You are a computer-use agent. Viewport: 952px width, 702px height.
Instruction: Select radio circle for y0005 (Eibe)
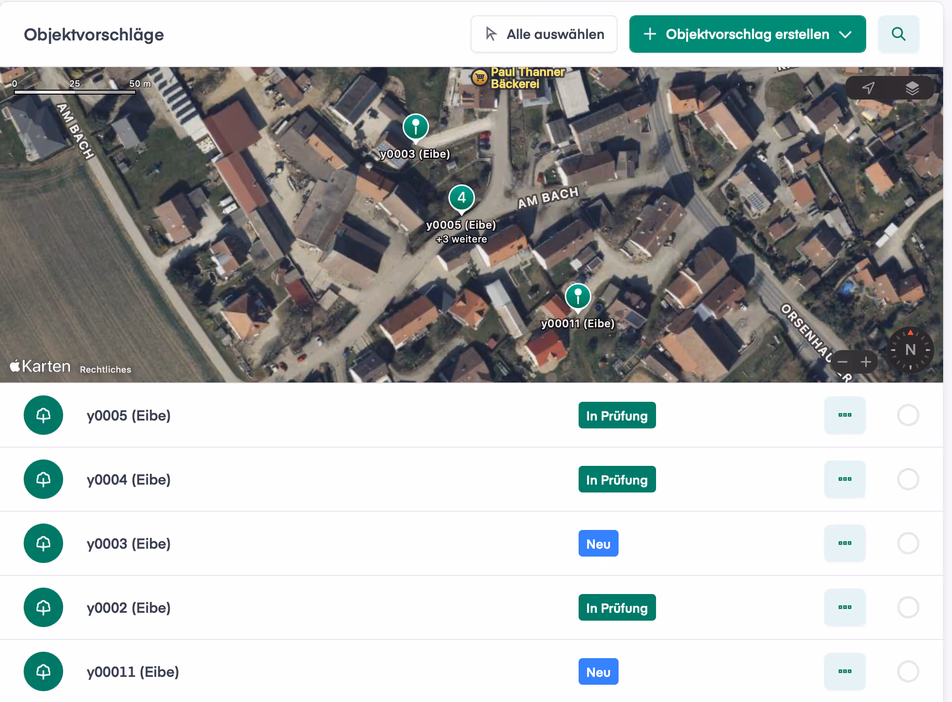pos(908,415)
